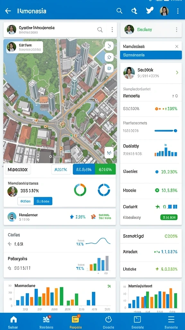This screenshot has height=330, width=185.
Task: Toggle the blue filled option under Mamolanristoanes
Action: point(43,201)
